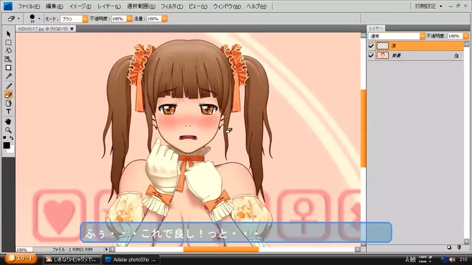Screen dimensions: 472x265
Task: Choose the Hand tool
Action: 8,121
